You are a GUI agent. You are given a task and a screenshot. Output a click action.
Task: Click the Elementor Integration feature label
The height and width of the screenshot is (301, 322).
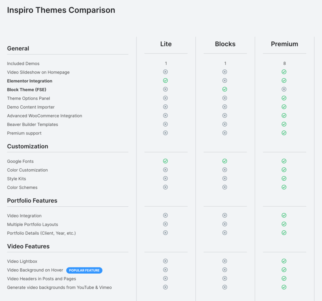click(30, 81)
